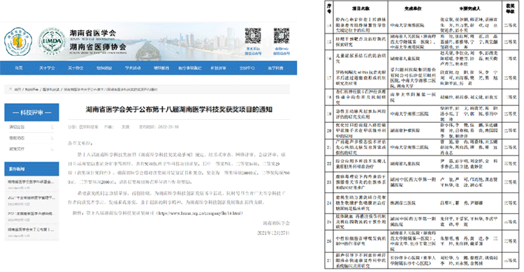Click the 获奖等级 table header
524x272 pixels.
[x=510, y=8]
